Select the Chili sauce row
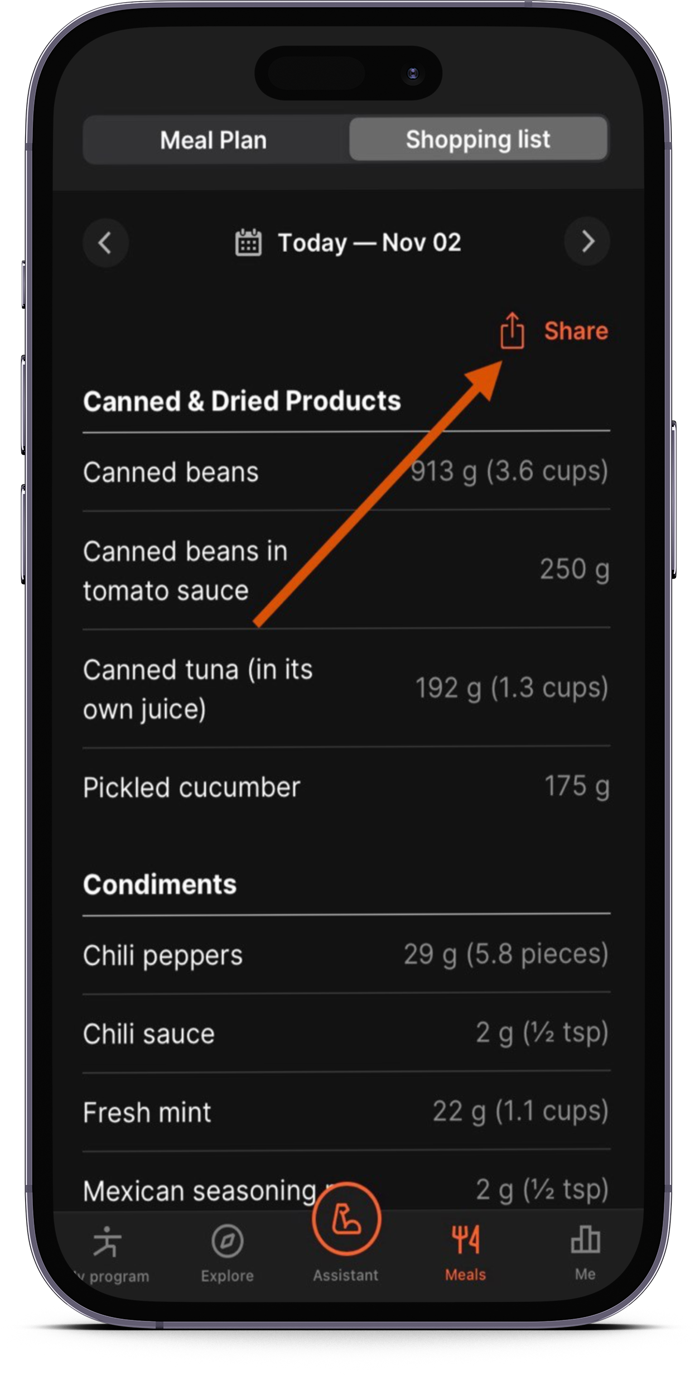Viewport: 699px width, 1375px height. point(346,1033)
